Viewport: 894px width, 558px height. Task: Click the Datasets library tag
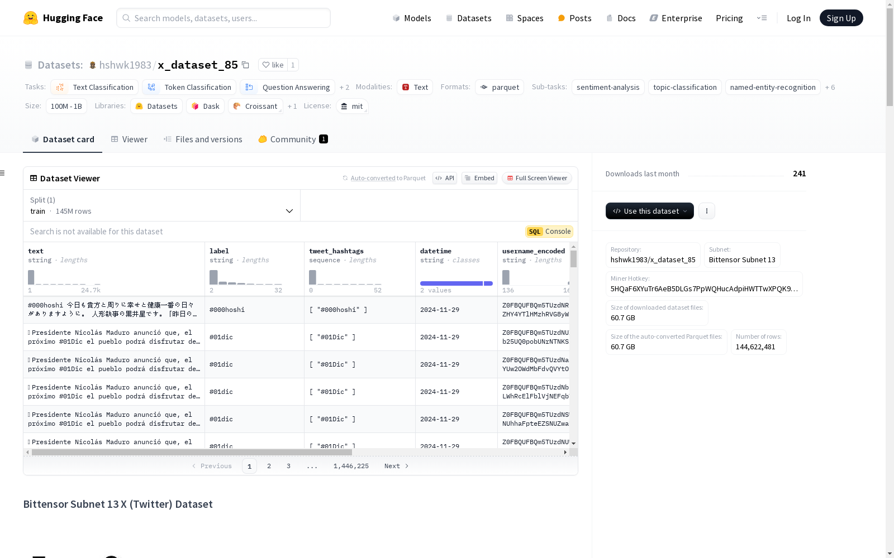[156, 106]
